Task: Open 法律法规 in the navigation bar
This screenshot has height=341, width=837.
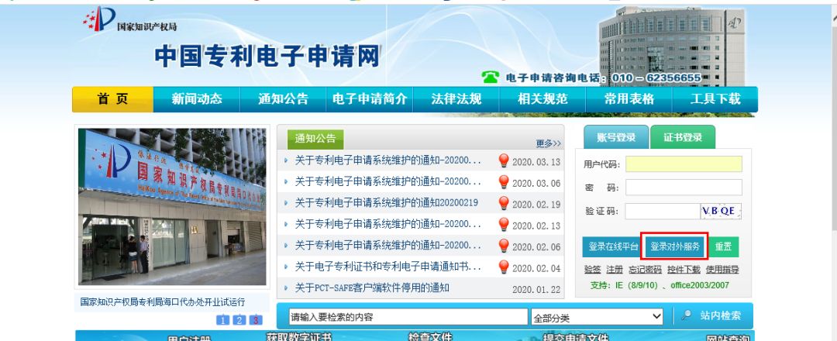Action: click(x=456, y=99)
